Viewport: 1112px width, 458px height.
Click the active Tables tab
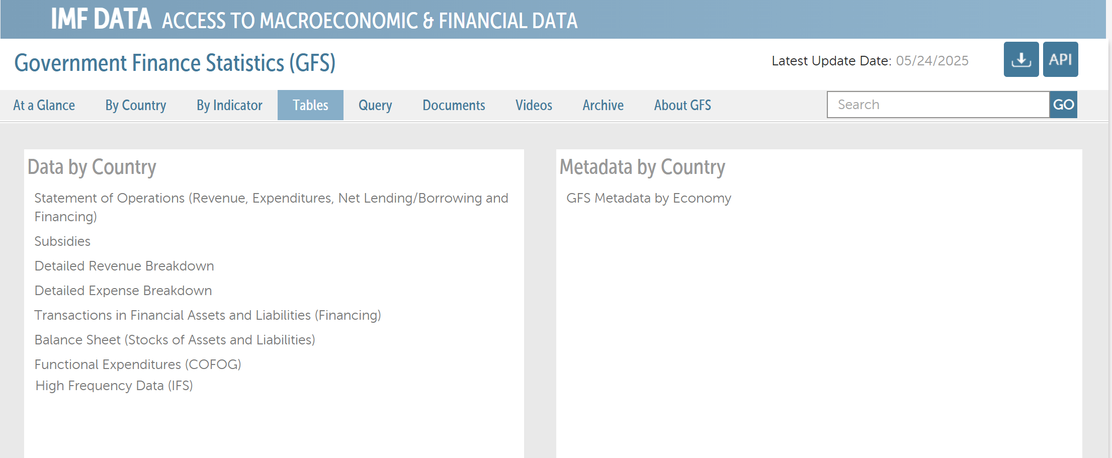click(x=310, y=105)
